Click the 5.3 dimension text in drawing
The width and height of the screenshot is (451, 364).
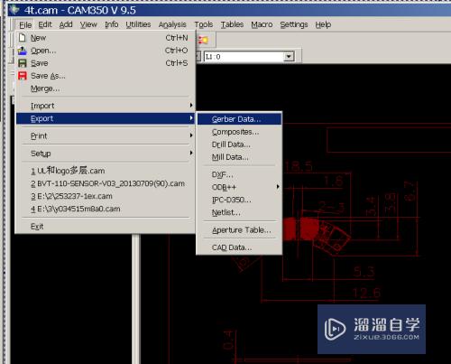coord(364,272)
